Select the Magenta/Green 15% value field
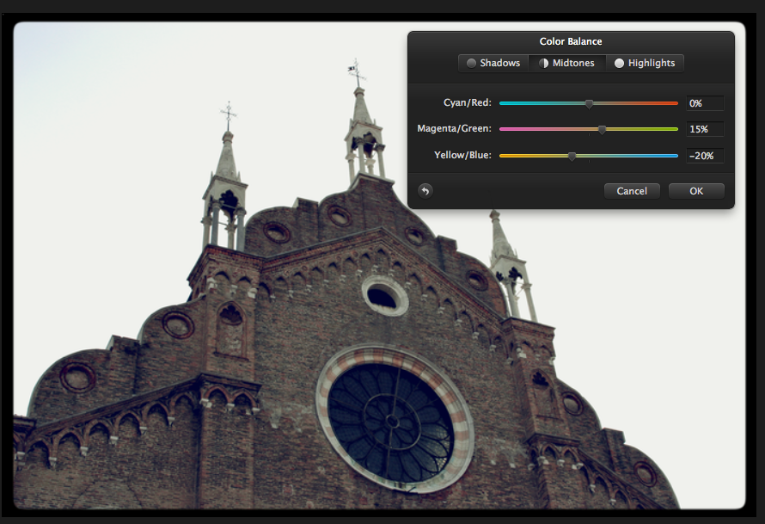The width and height of the screenshot is (765, 524). [704, 129]
